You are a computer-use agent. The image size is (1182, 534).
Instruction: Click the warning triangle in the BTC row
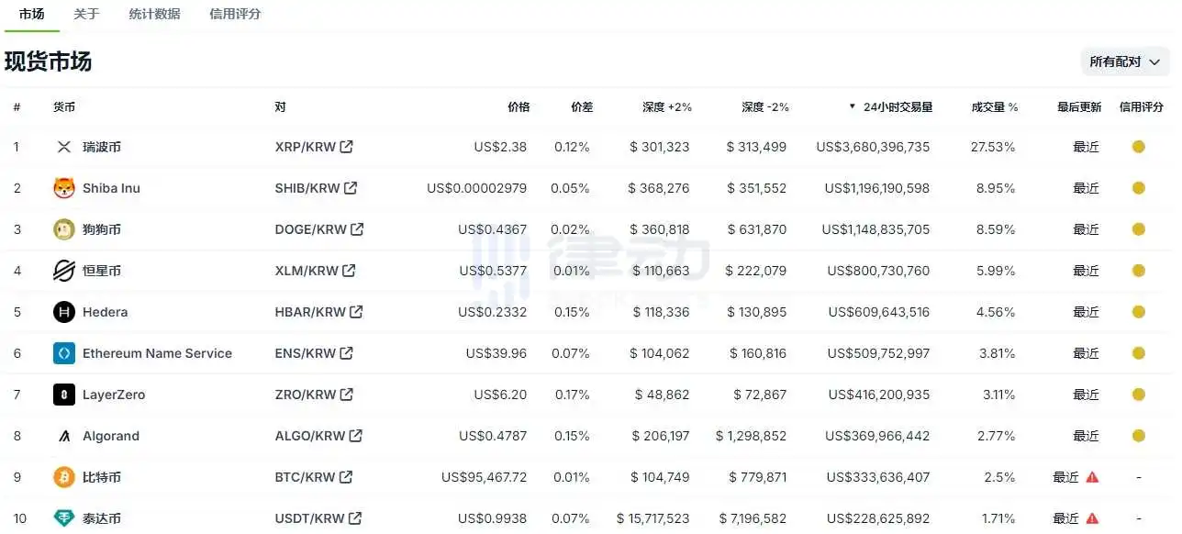click(1092, 477)
